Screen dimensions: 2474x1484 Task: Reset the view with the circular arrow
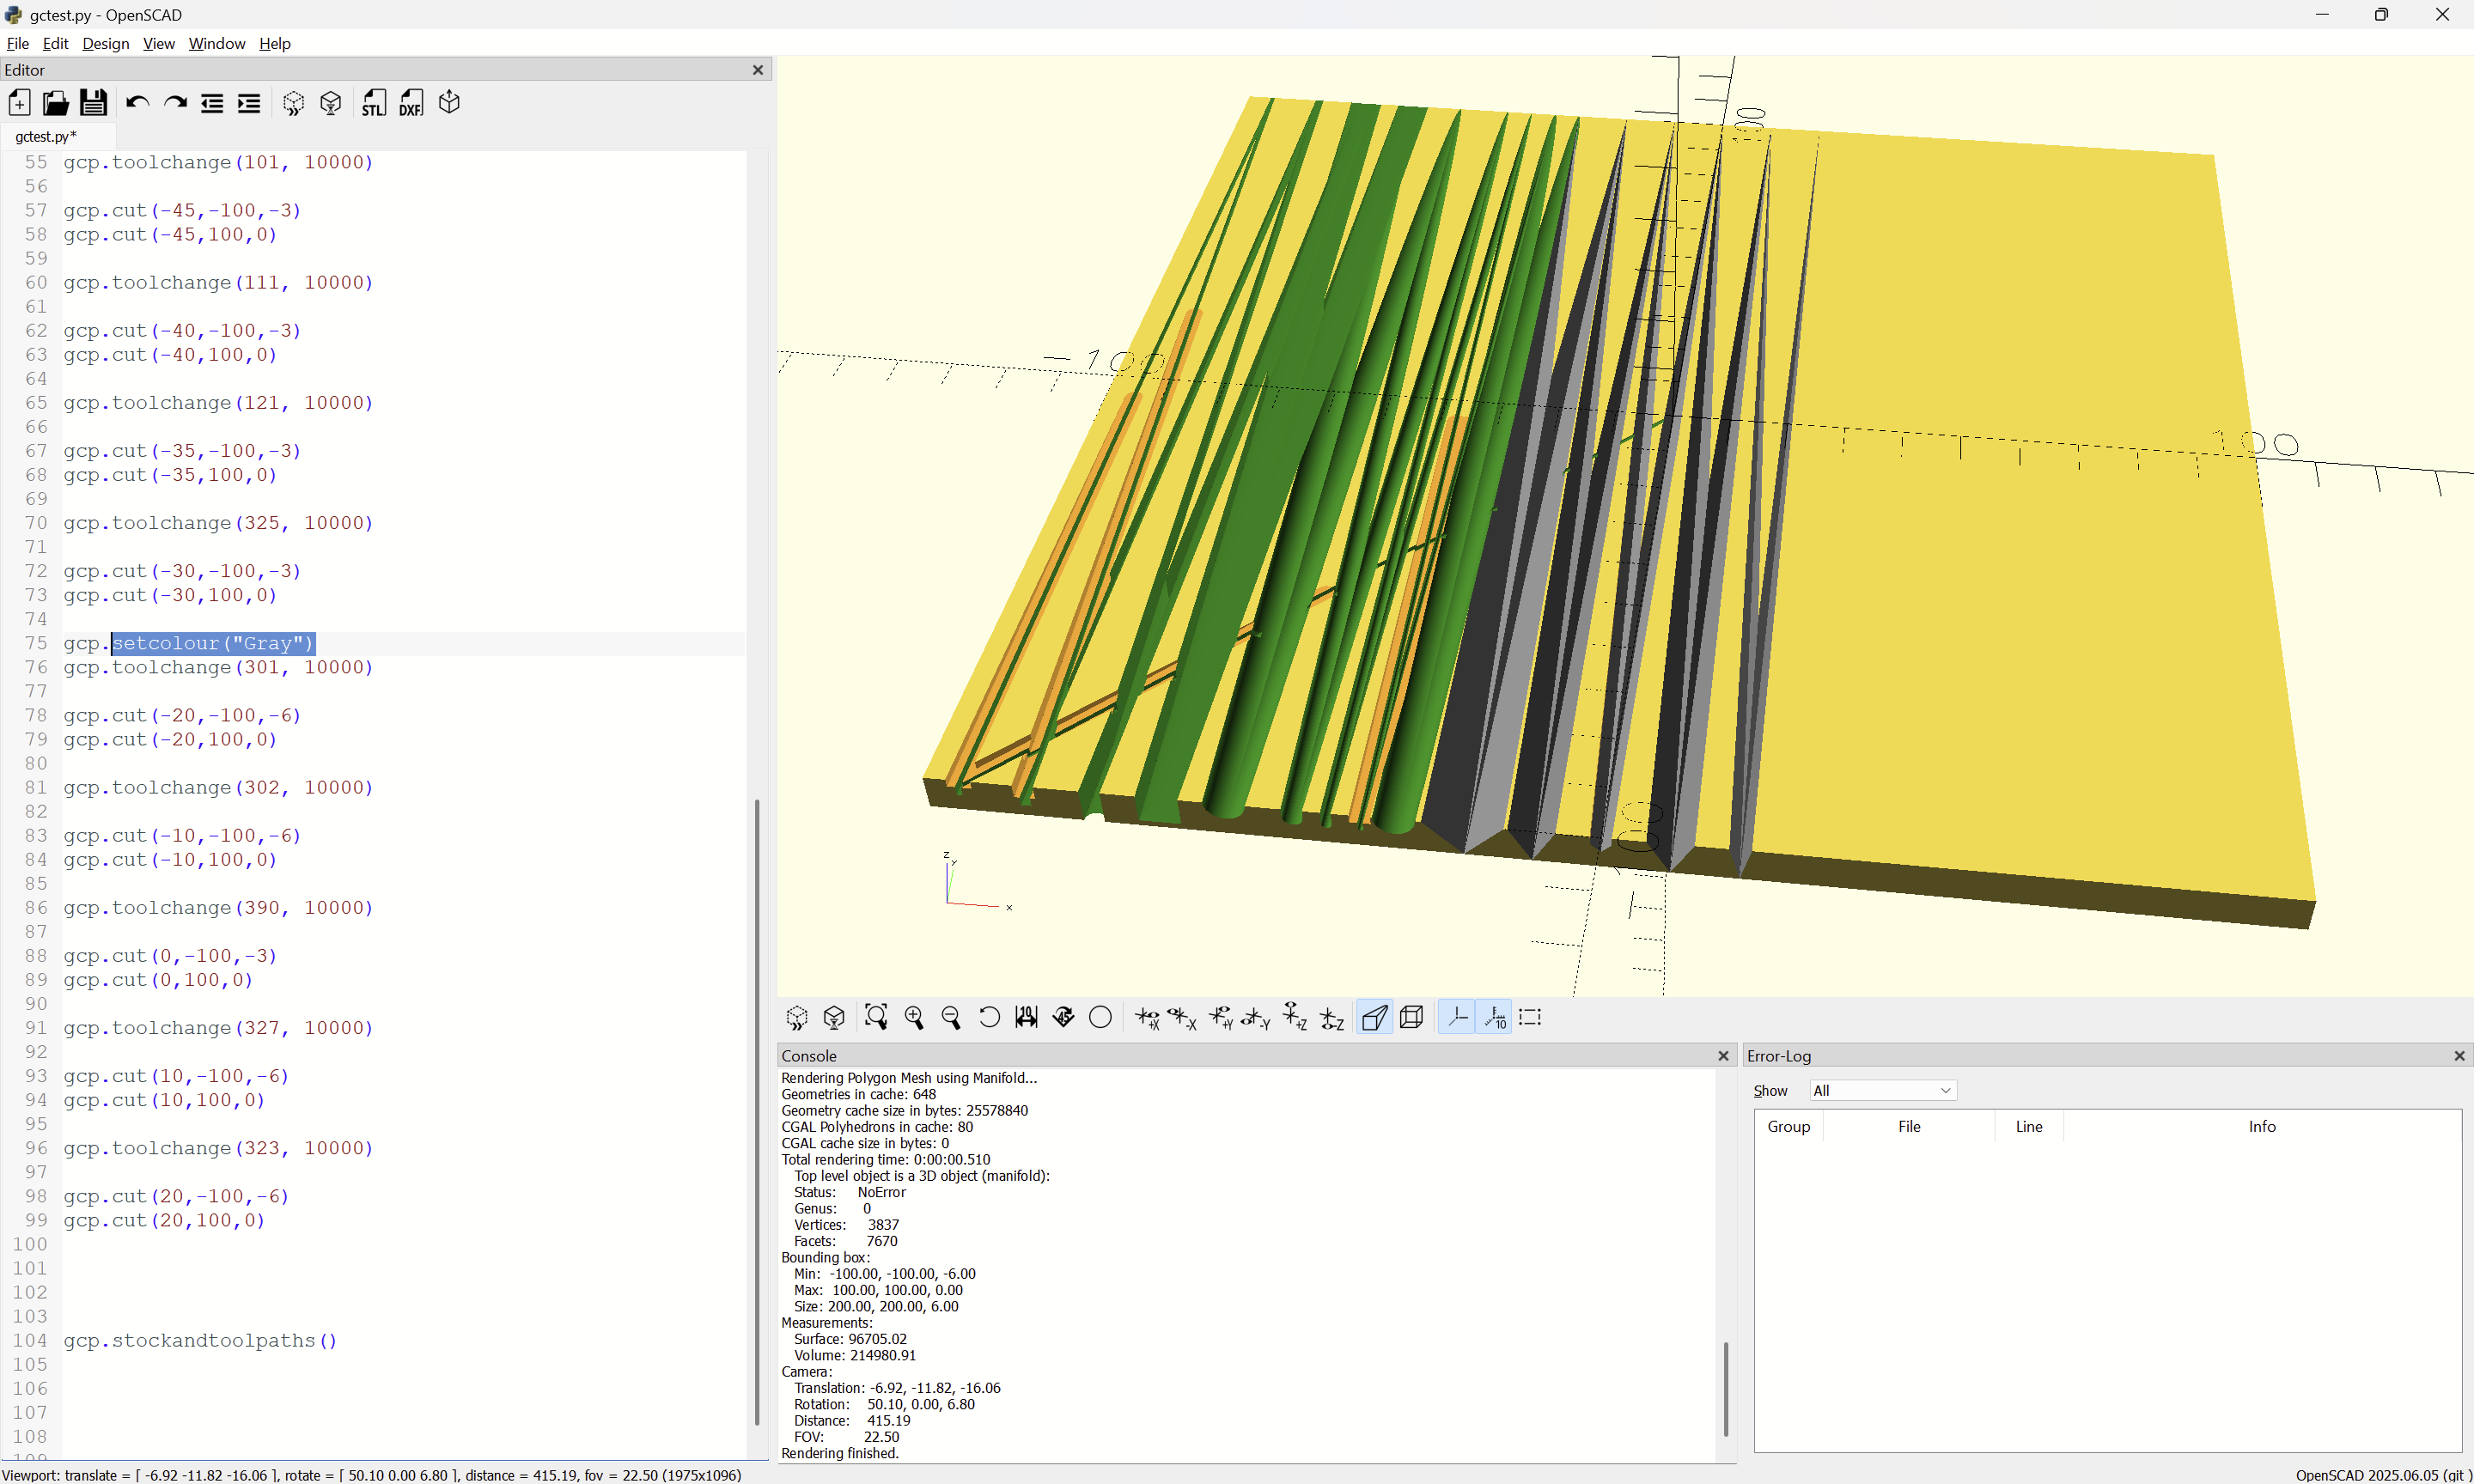coord(988,1017)
